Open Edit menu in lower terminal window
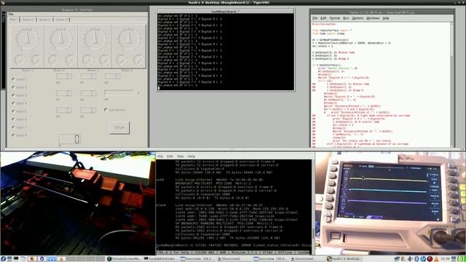466x262 pixels. tap(170, 156)
